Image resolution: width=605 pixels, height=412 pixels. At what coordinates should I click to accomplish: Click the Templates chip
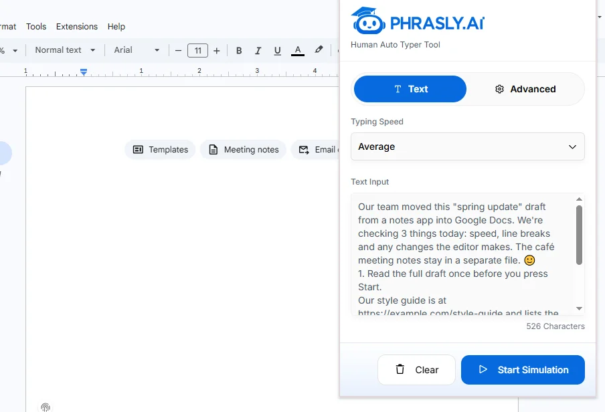coord(160,150)
